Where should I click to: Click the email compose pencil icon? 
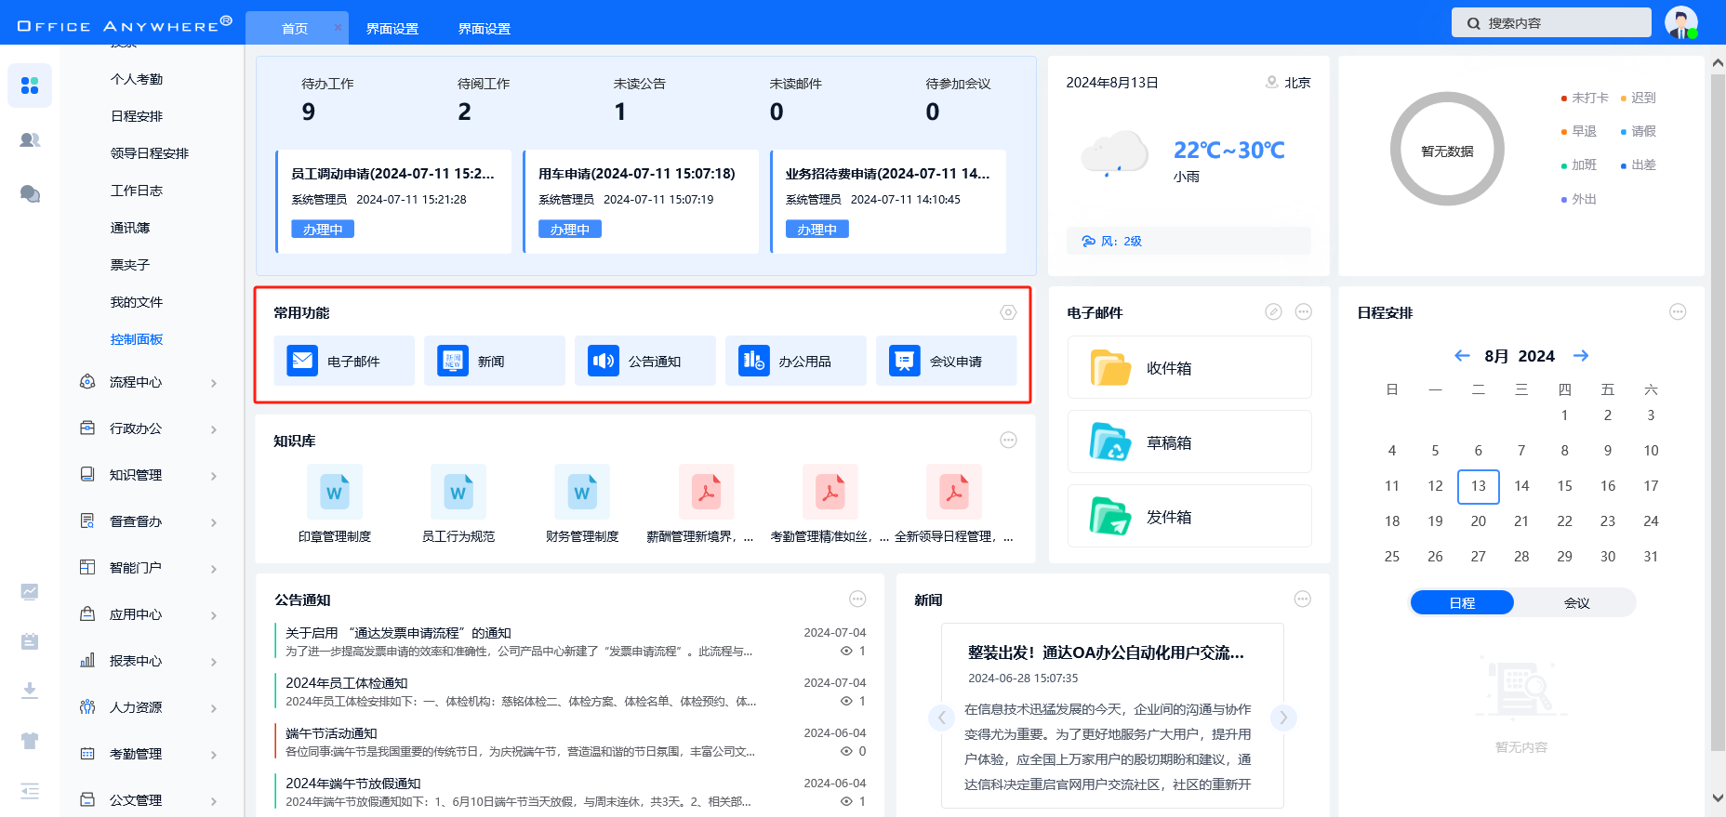click(x=1273, y=312)
